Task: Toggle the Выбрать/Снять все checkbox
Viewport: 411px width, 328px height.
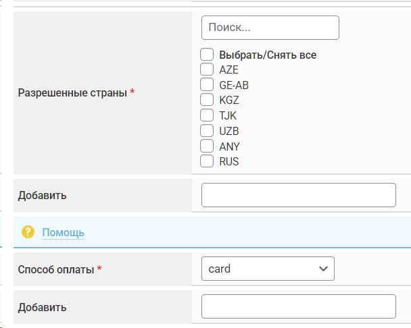Action: click(x=208, y=55)
